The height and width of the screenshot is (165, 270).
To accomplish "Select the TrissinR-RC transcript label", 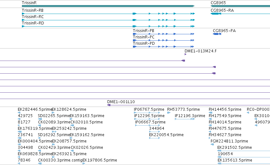I will [x=33, y=17].
